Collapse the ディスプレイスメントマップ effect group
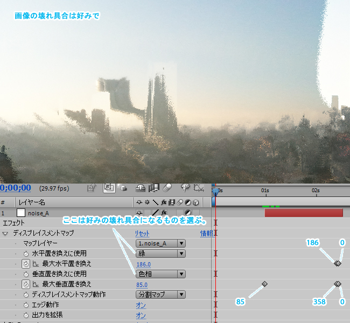This screenshot has height=323, width=350. coord(5,233)
